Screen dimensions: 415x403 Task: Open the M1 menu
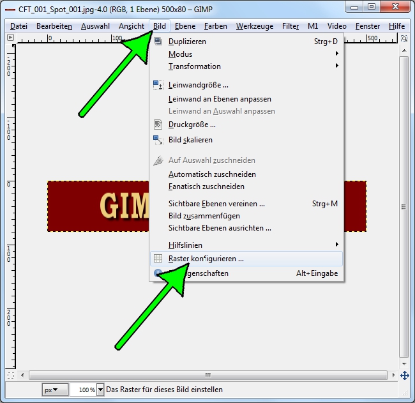click(313, 26)
